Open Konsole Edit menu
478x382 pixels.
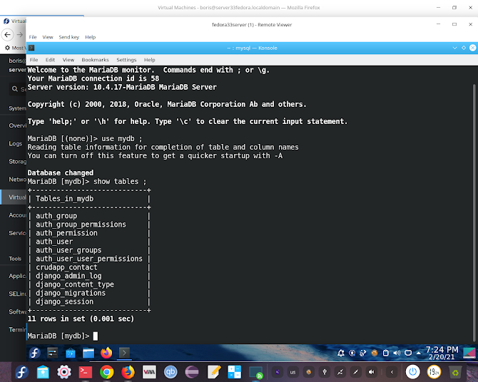tap(50, 60)
